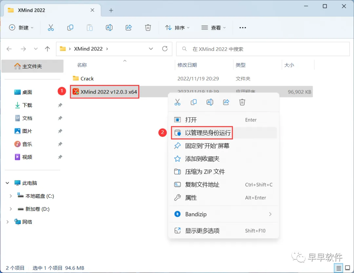Image resolution: width=354 pixels, height=273 pixels.
Task: Click the Delete trash icon in the top toolbar
Action: [x=148, y=28]
